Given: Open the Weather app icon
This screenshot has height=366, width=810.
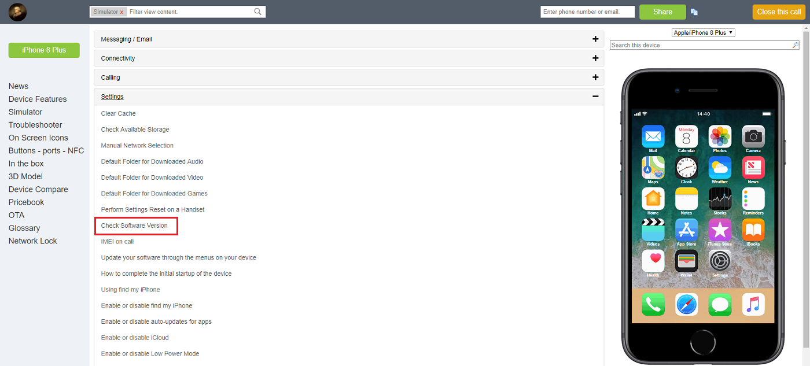Looking at the screenshot, I should (x=720, y=168).
